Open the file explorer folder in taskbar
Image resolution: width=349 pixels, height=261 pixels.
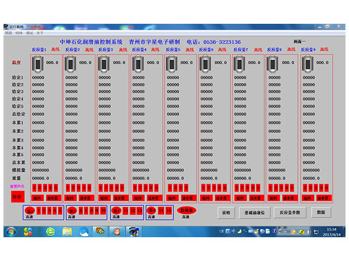point(67,231)
